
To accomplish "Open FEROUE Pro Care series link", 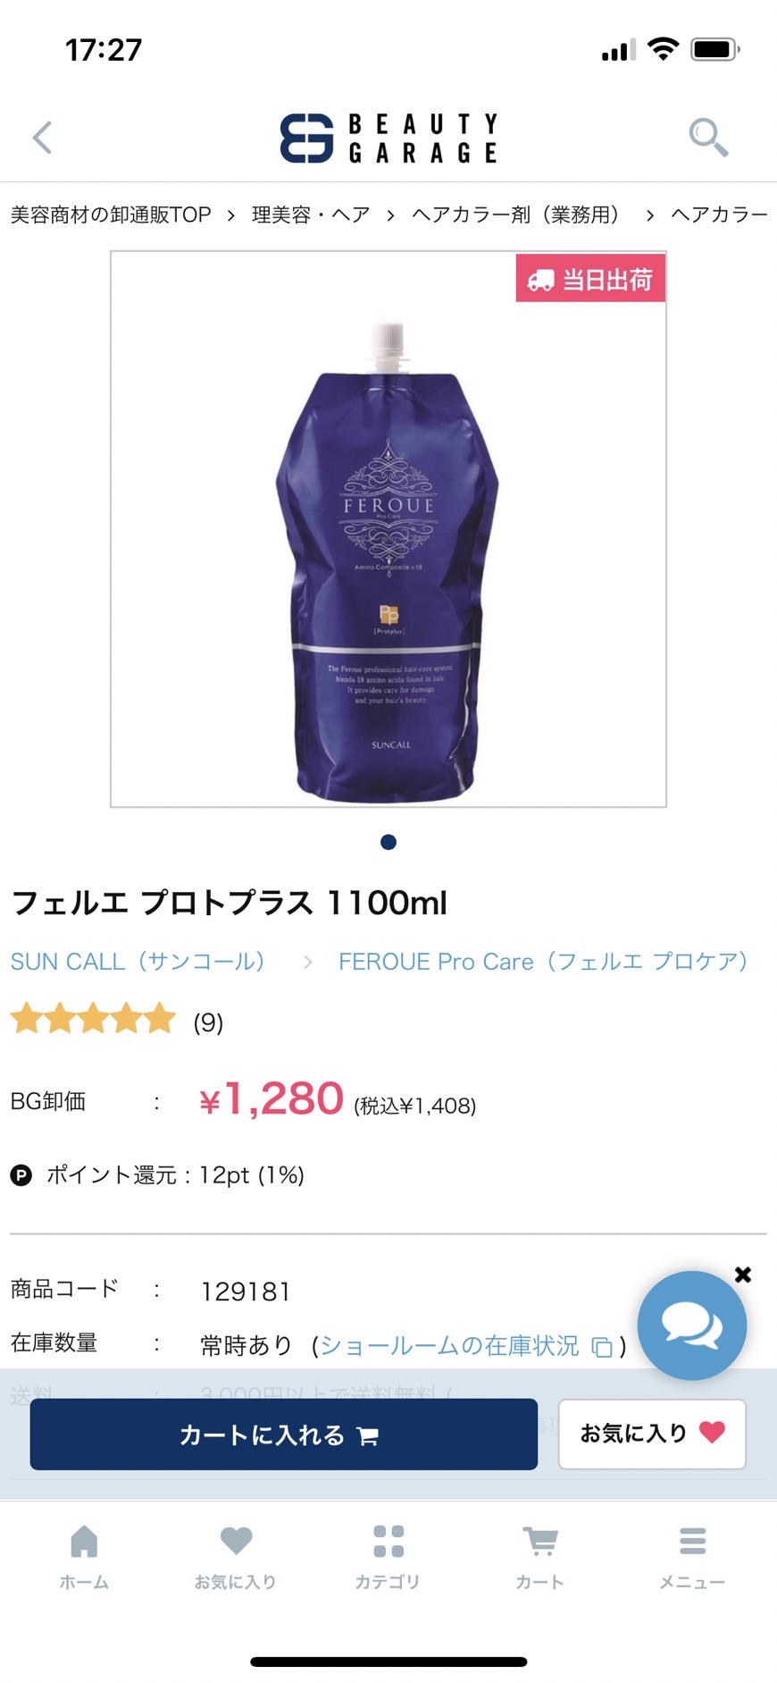I will [x=543, y=962].
